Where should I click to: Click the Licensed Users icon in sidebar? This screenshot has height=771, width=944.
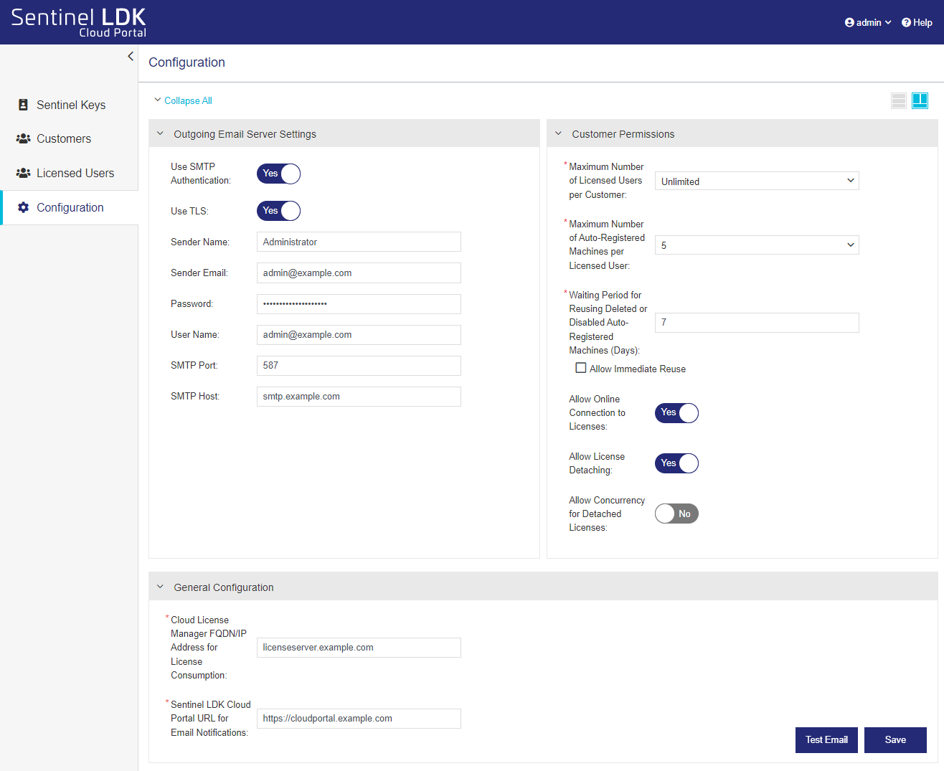(23, 173)
